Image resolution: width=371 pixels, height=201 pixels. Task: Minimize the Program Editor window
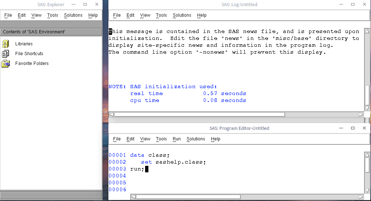(341, 128)
